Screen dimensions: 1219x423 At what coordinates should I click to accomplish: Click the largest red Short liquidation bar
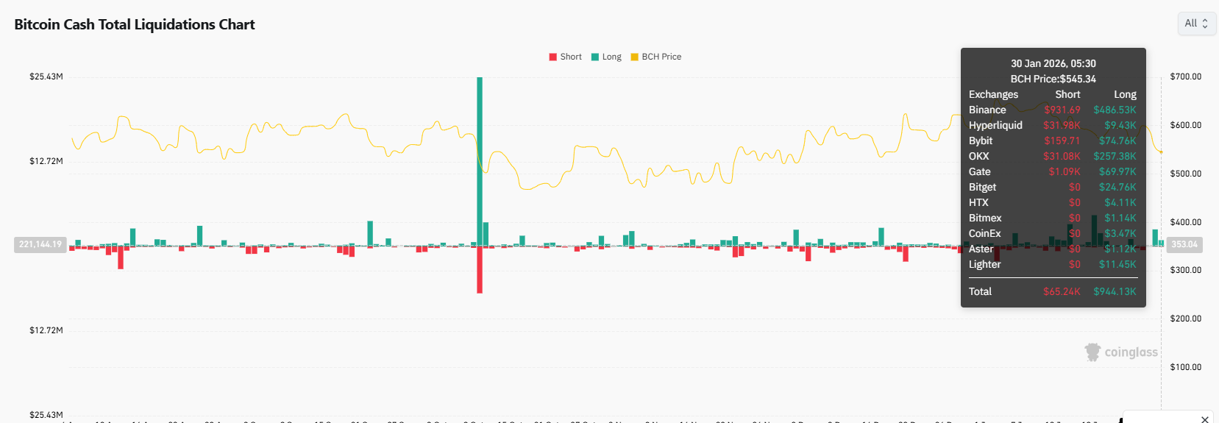click(x=480, y=269)
